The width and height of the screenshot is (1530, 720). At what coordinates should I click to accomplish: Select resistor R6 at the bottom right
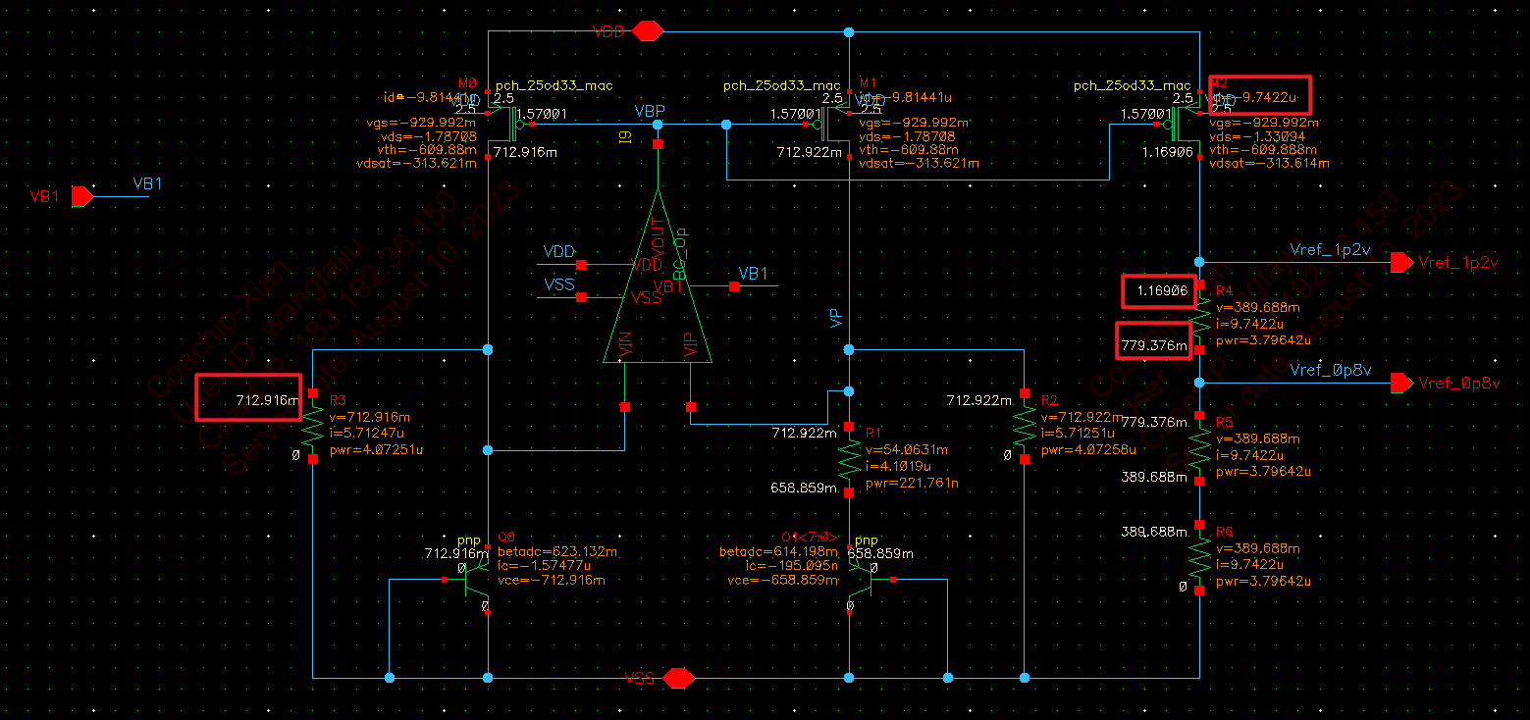[x=1200, y=556]
